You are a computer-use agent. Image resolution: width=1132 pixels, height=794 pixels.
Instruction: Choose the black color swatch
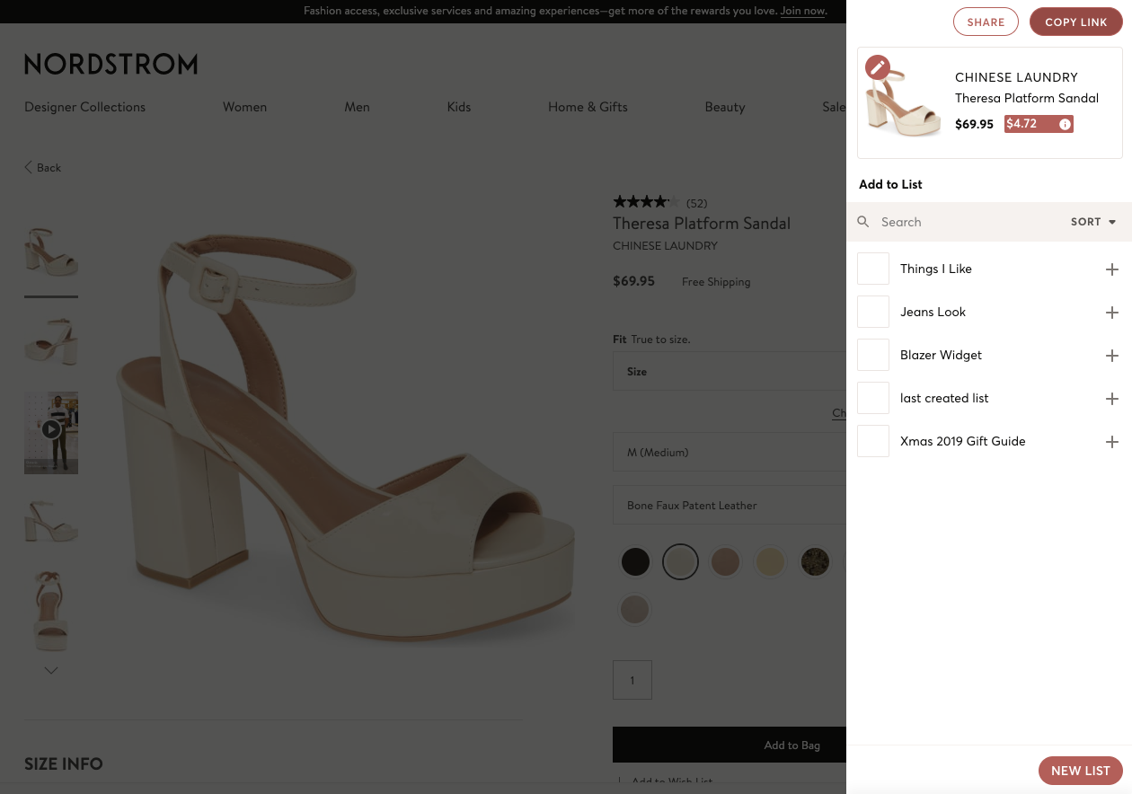click(635, 562)
